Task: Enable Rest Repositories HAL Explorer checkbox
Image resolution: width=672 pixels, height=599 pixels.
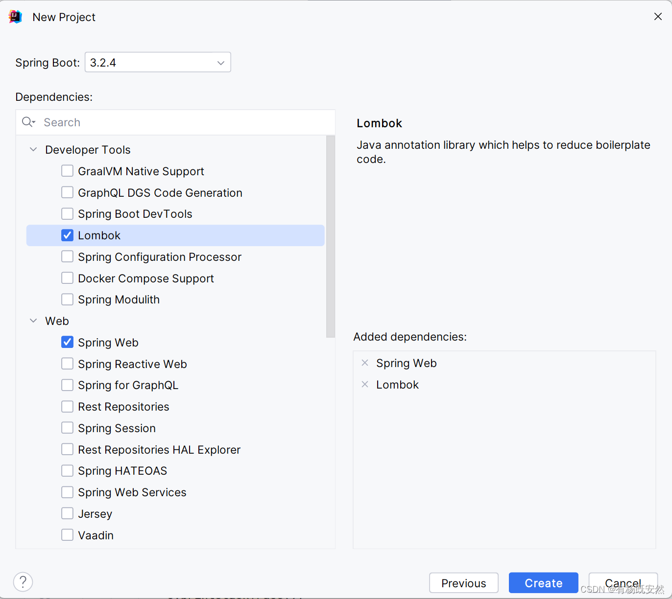Action: (67, 449)
